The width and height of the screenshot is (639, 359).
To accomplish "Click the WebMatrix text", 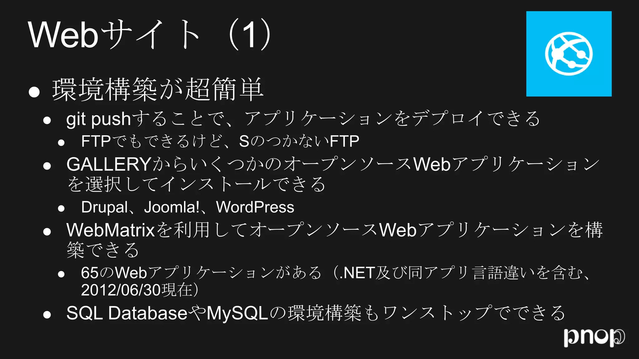I will point(111,230).
